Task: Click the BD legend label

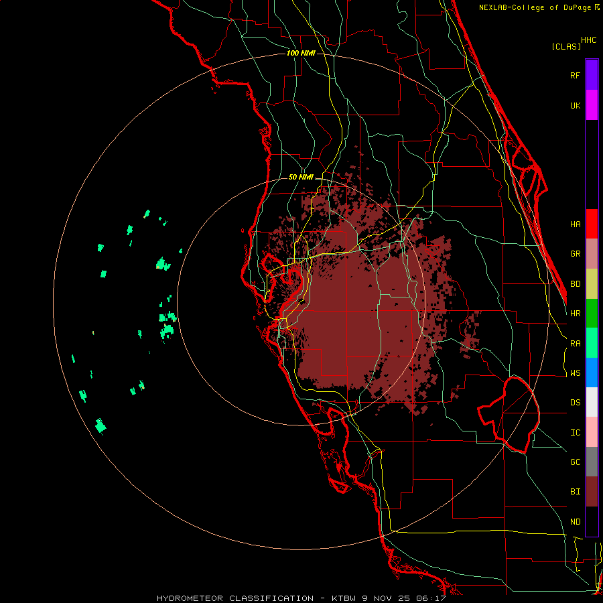Action: tap(576, 284)
